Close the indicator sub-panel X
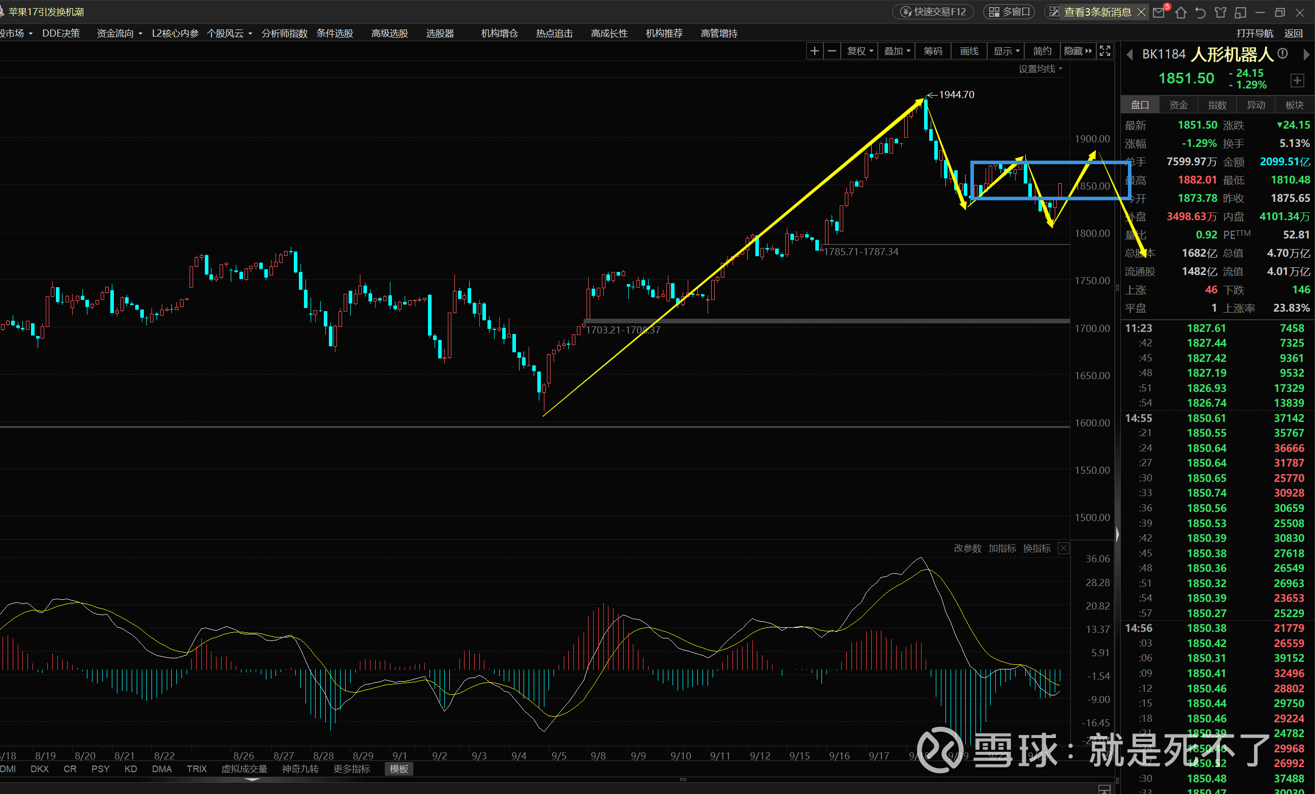 [1063, 548]
